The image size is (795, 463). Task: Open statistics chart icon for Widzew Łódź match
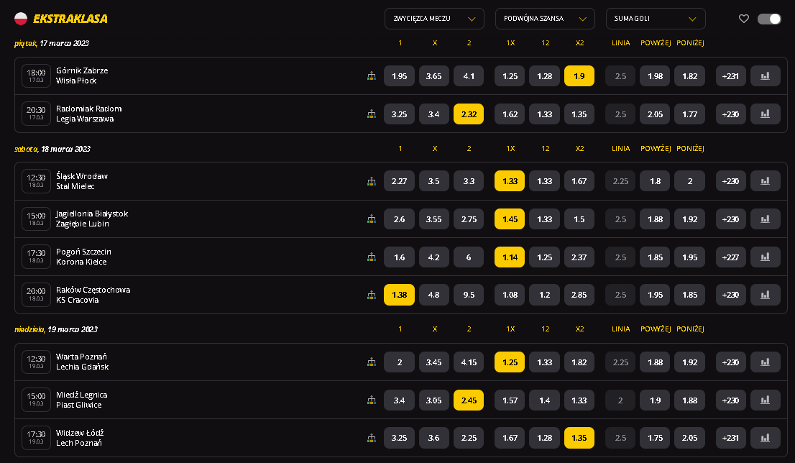(765, 438)
